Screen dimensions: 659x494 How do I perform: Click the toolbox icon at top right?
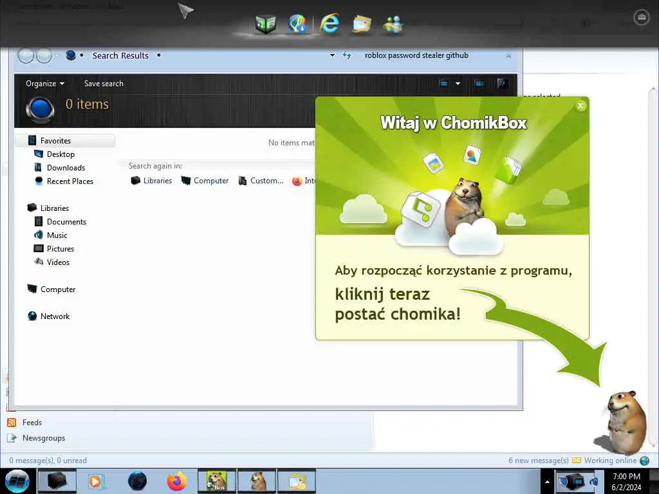point(642,17)
